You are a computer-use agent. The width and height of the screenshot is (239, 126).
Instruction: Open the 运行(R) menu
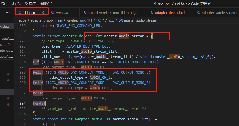click(15, 4)
